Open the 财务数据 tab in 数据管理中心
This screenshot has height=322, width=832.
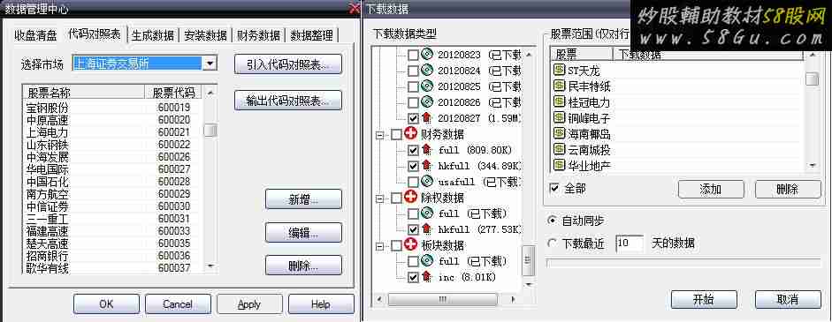(x=259, y=35)
